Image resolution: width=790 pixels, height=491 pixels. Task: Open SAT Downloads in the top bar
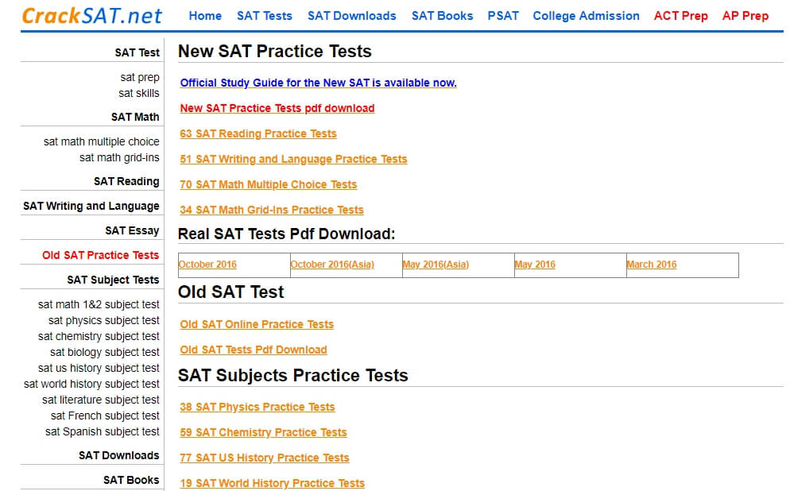[x=351, y=16]
